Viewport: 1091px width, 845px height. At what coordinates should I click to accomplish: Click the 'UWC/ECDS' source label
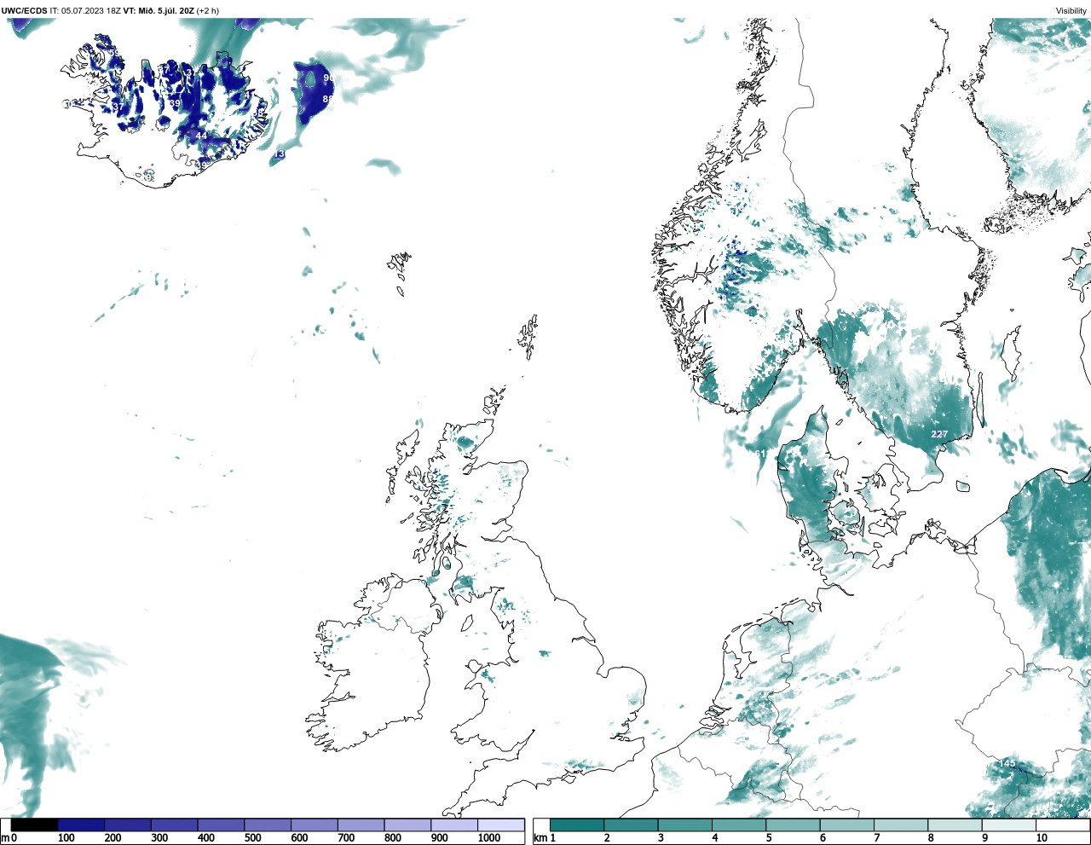(x=24, y=11)
